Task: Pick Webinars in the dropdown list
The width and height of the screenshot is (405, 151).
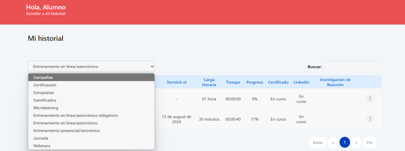Action: [42, 146]
